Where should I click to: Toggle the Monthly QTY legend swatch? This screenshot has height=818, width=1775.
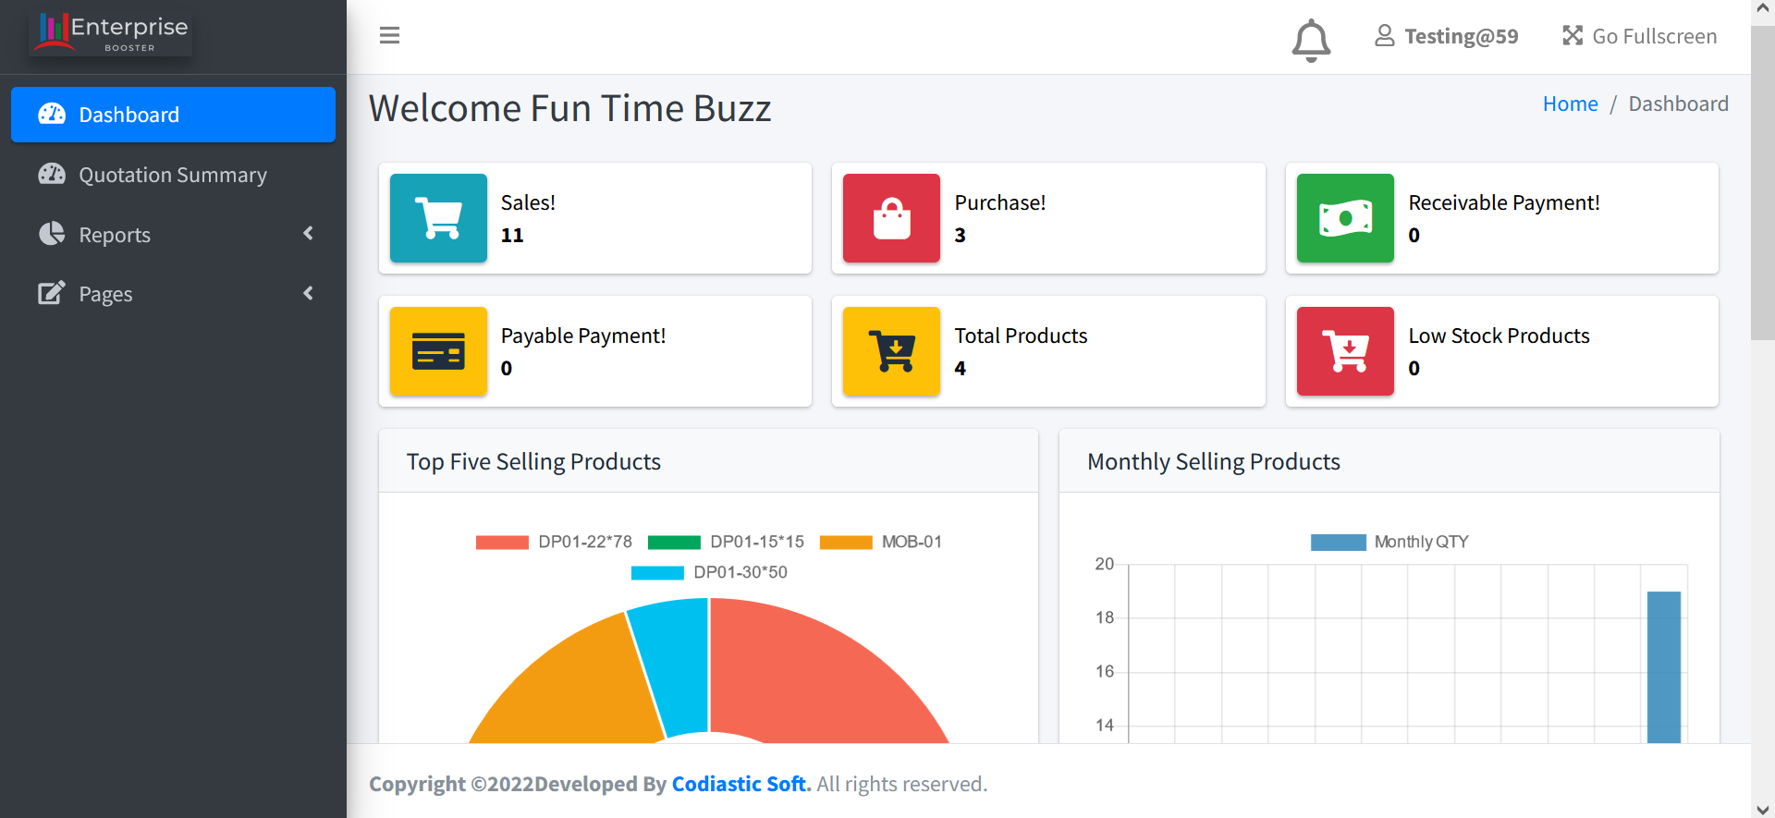(1338, 542)
